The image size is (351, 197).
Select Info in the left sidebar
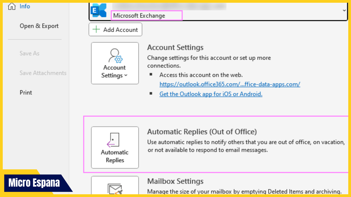pos(25,6)
